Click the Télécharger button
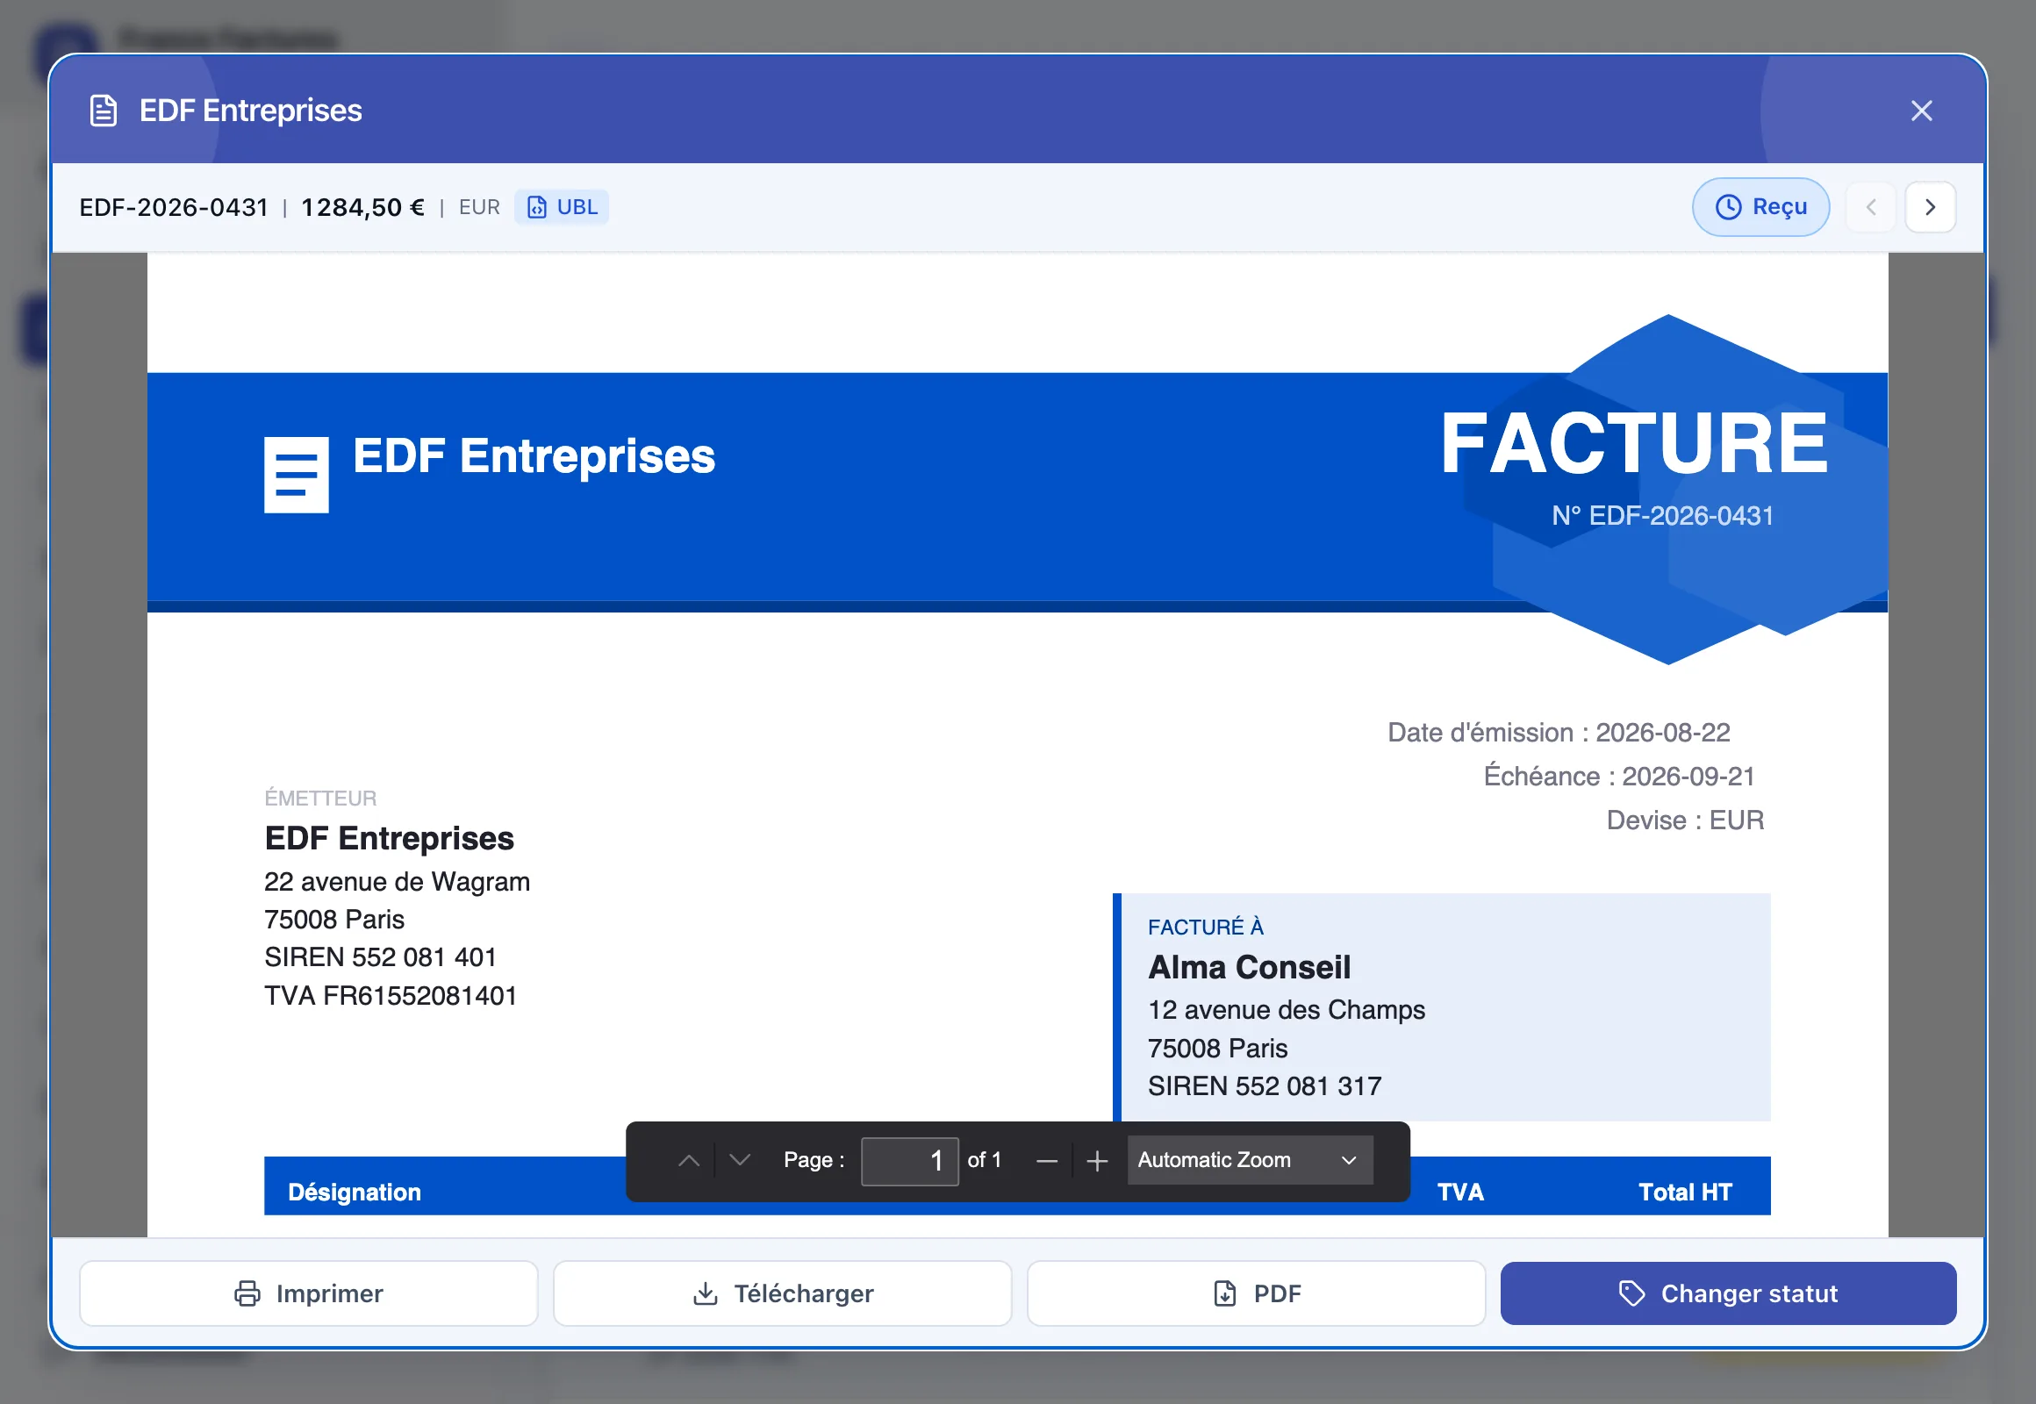Viewport: 2036px width, 1404px height. point(782,1293)
